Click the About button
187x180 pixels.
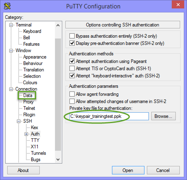[23, 170]
